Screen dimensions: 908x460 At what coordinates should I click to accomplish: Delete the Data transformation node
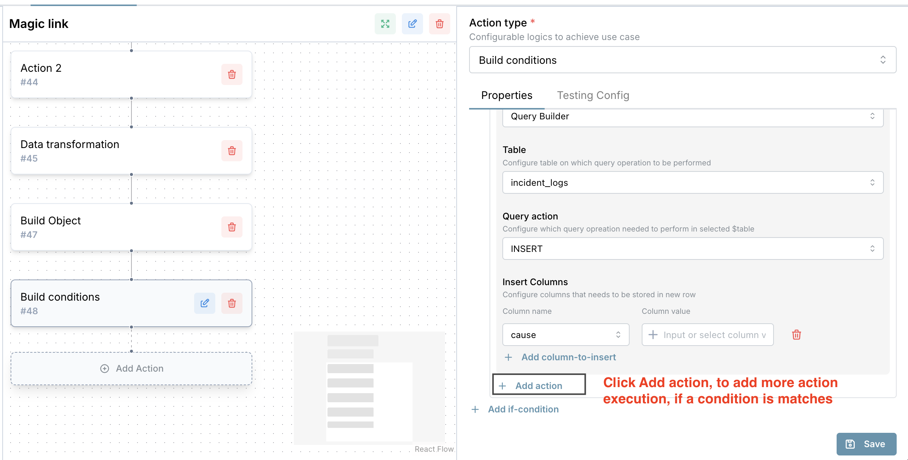click(x=232, y=151)
